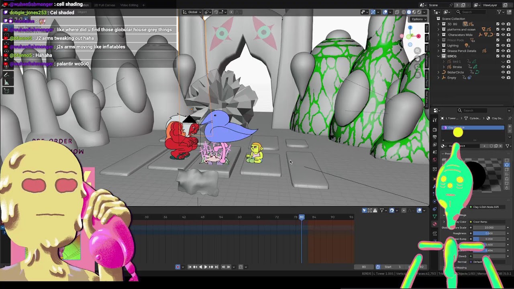This screenshot has width=514, height=289.
Task: Hide platforms and ocean collection eye
Action: click(503, 29)
